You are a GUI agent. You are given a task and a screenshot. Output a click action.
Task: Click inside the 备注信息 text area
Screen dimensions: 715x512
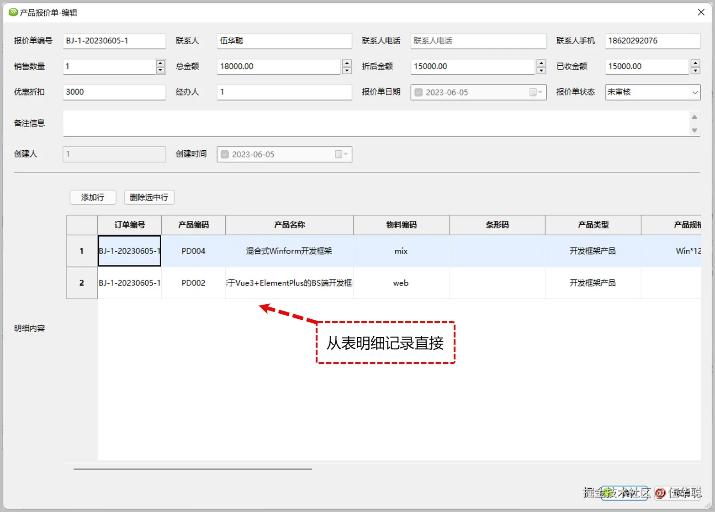coord(376,123)
